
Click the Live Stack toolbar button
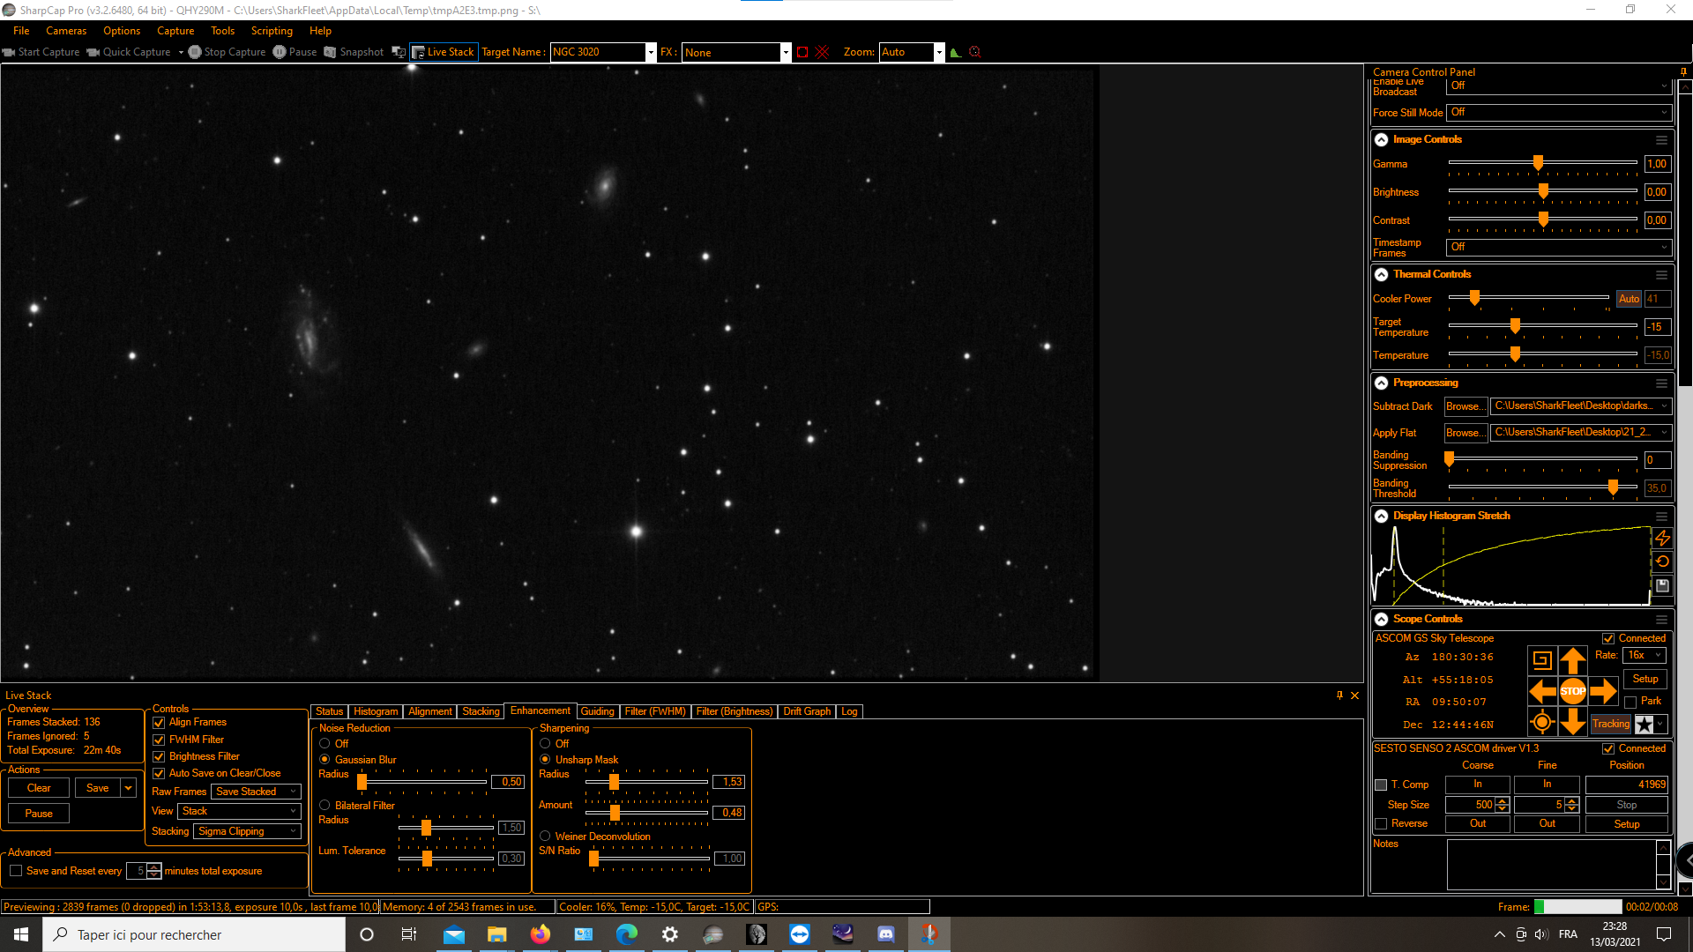click(x=444, y=52)
